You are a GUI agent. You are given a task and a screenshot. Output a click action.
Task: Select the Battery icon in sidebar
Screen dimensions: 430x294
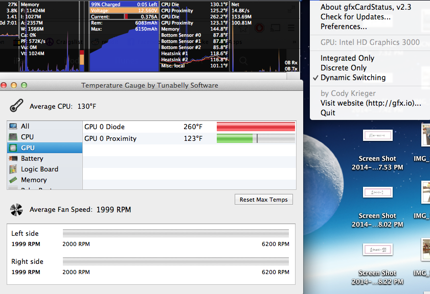[13, 159]
